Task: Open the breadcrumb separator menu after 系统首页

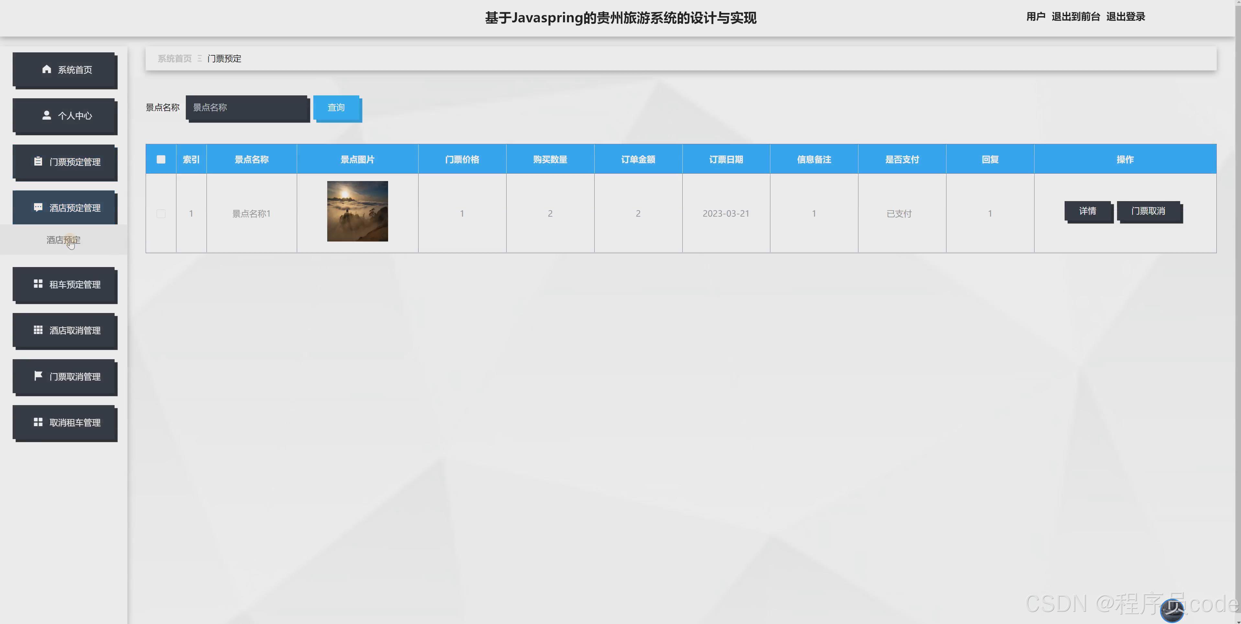Action: coord(199,58)
